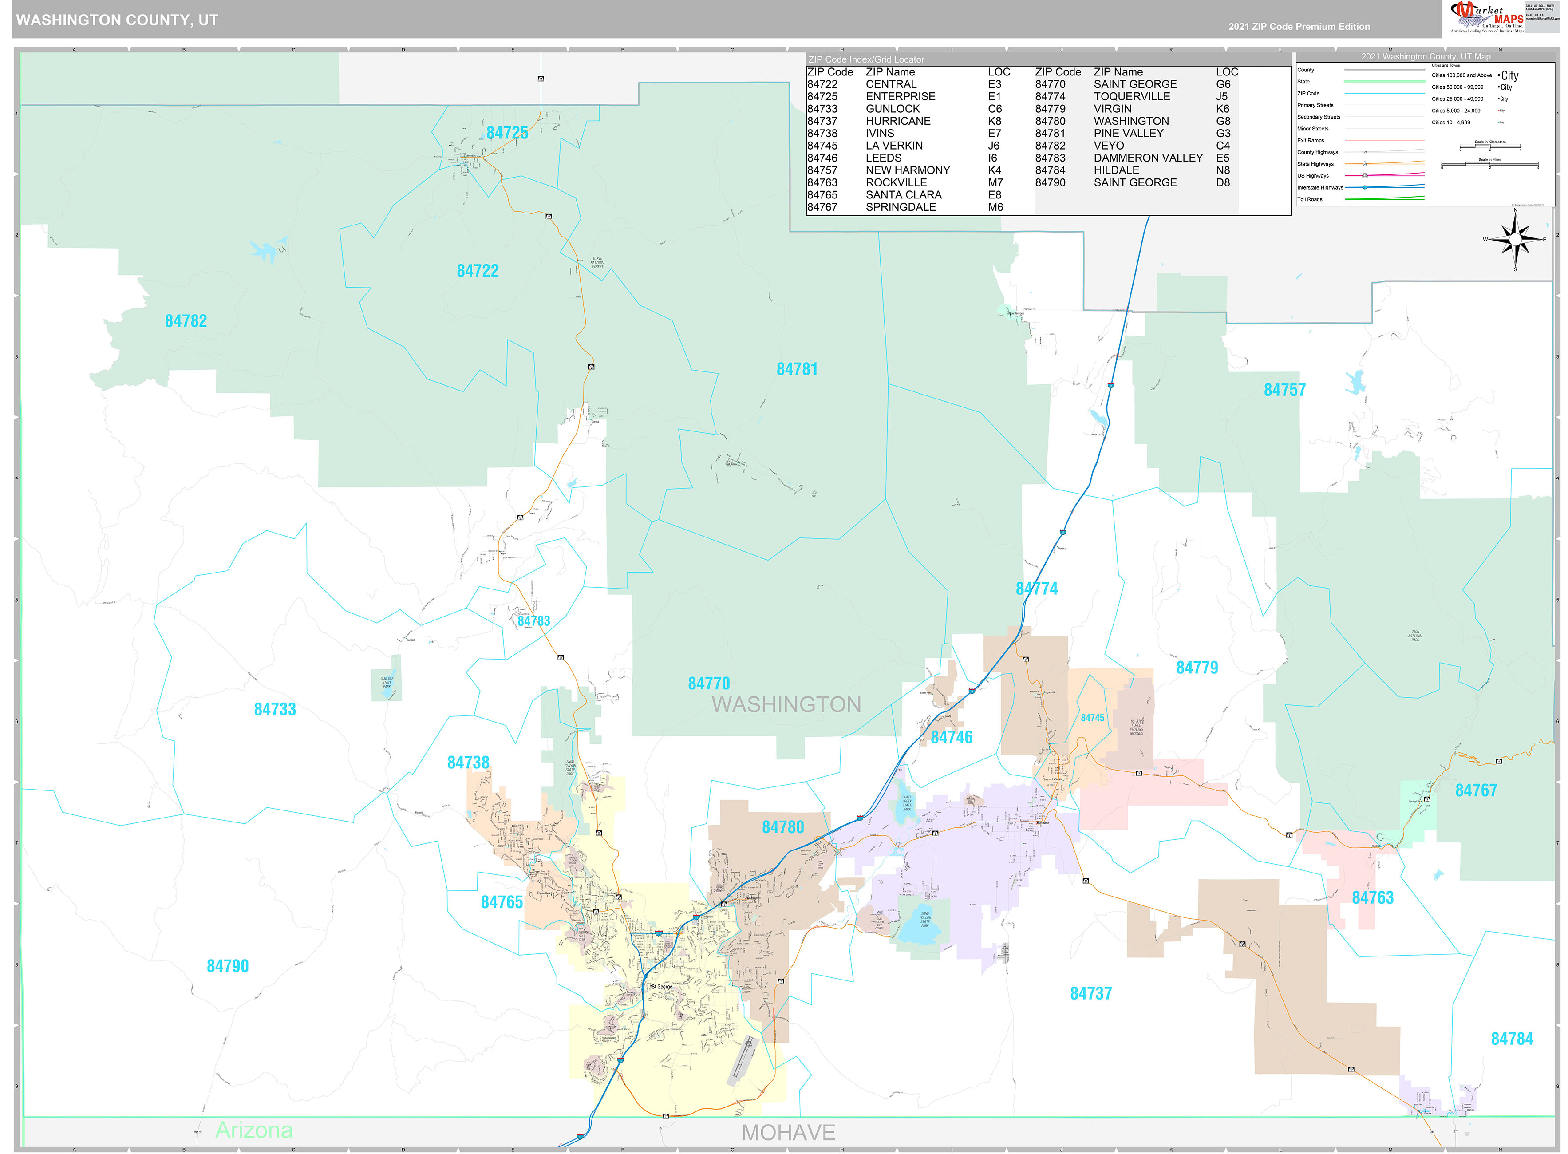Viewport: 1568px width, 1154px height.
Task: Click the green Toll Roads line sample in legend
Action: (1384, 198)
